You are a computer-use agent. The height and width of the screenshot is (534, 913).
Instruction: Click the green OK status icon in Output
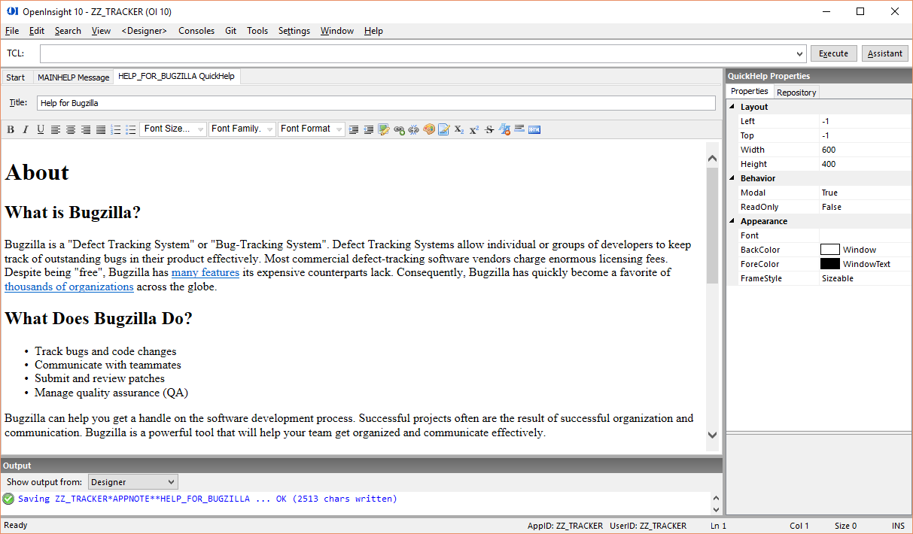(x=9, y=499)
